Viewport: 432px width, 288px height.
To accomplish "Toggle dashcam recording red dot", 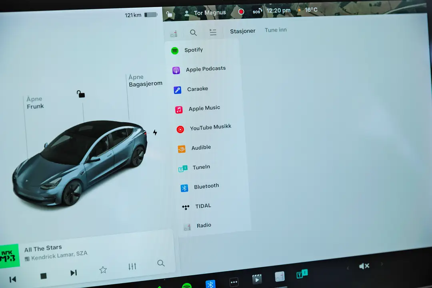I will point(241,12).
